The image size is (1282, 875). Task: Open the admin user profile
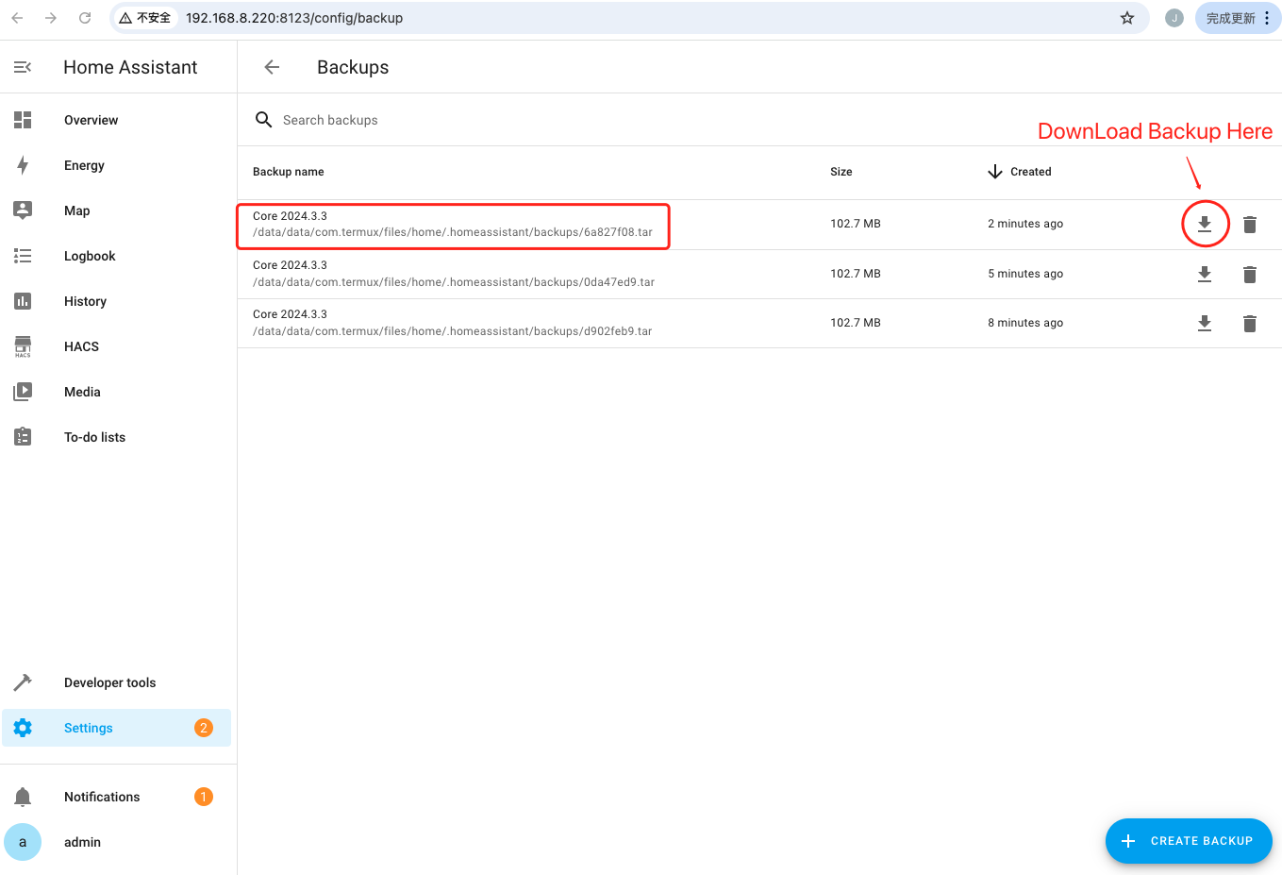click(x=82, y=842)
